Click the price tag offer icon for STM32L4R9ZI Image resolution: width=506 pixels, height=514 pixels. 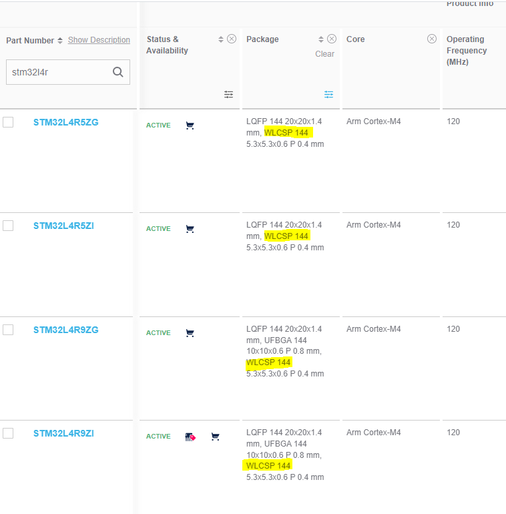coord(190,437)
